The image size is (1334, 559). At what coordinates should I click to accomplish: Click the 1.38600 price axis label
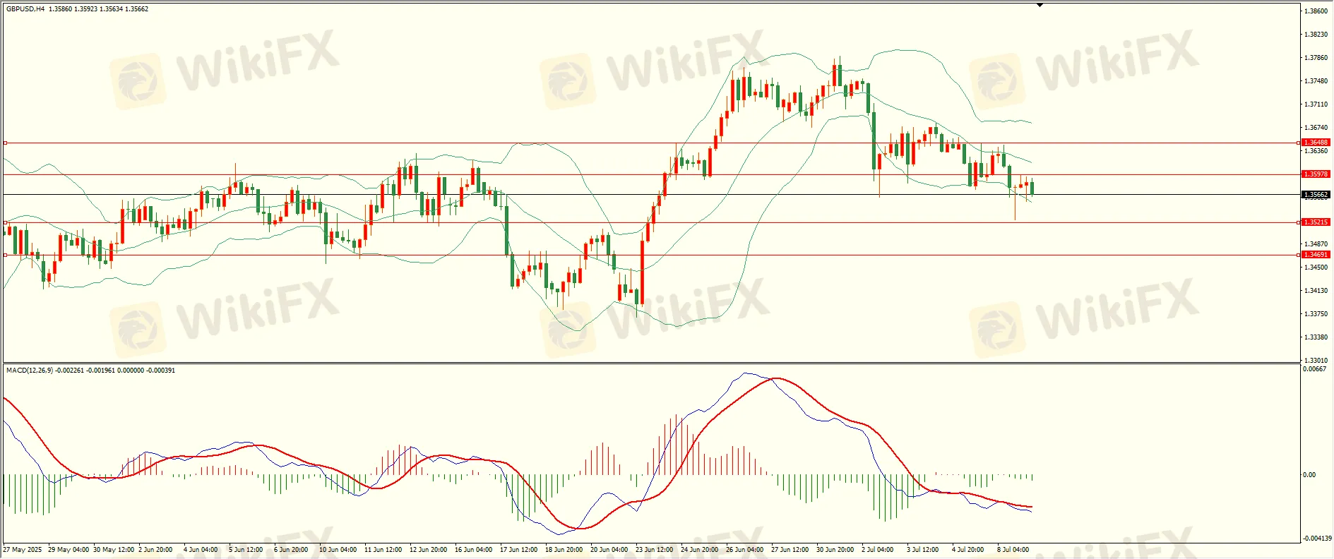[1316, 11]
